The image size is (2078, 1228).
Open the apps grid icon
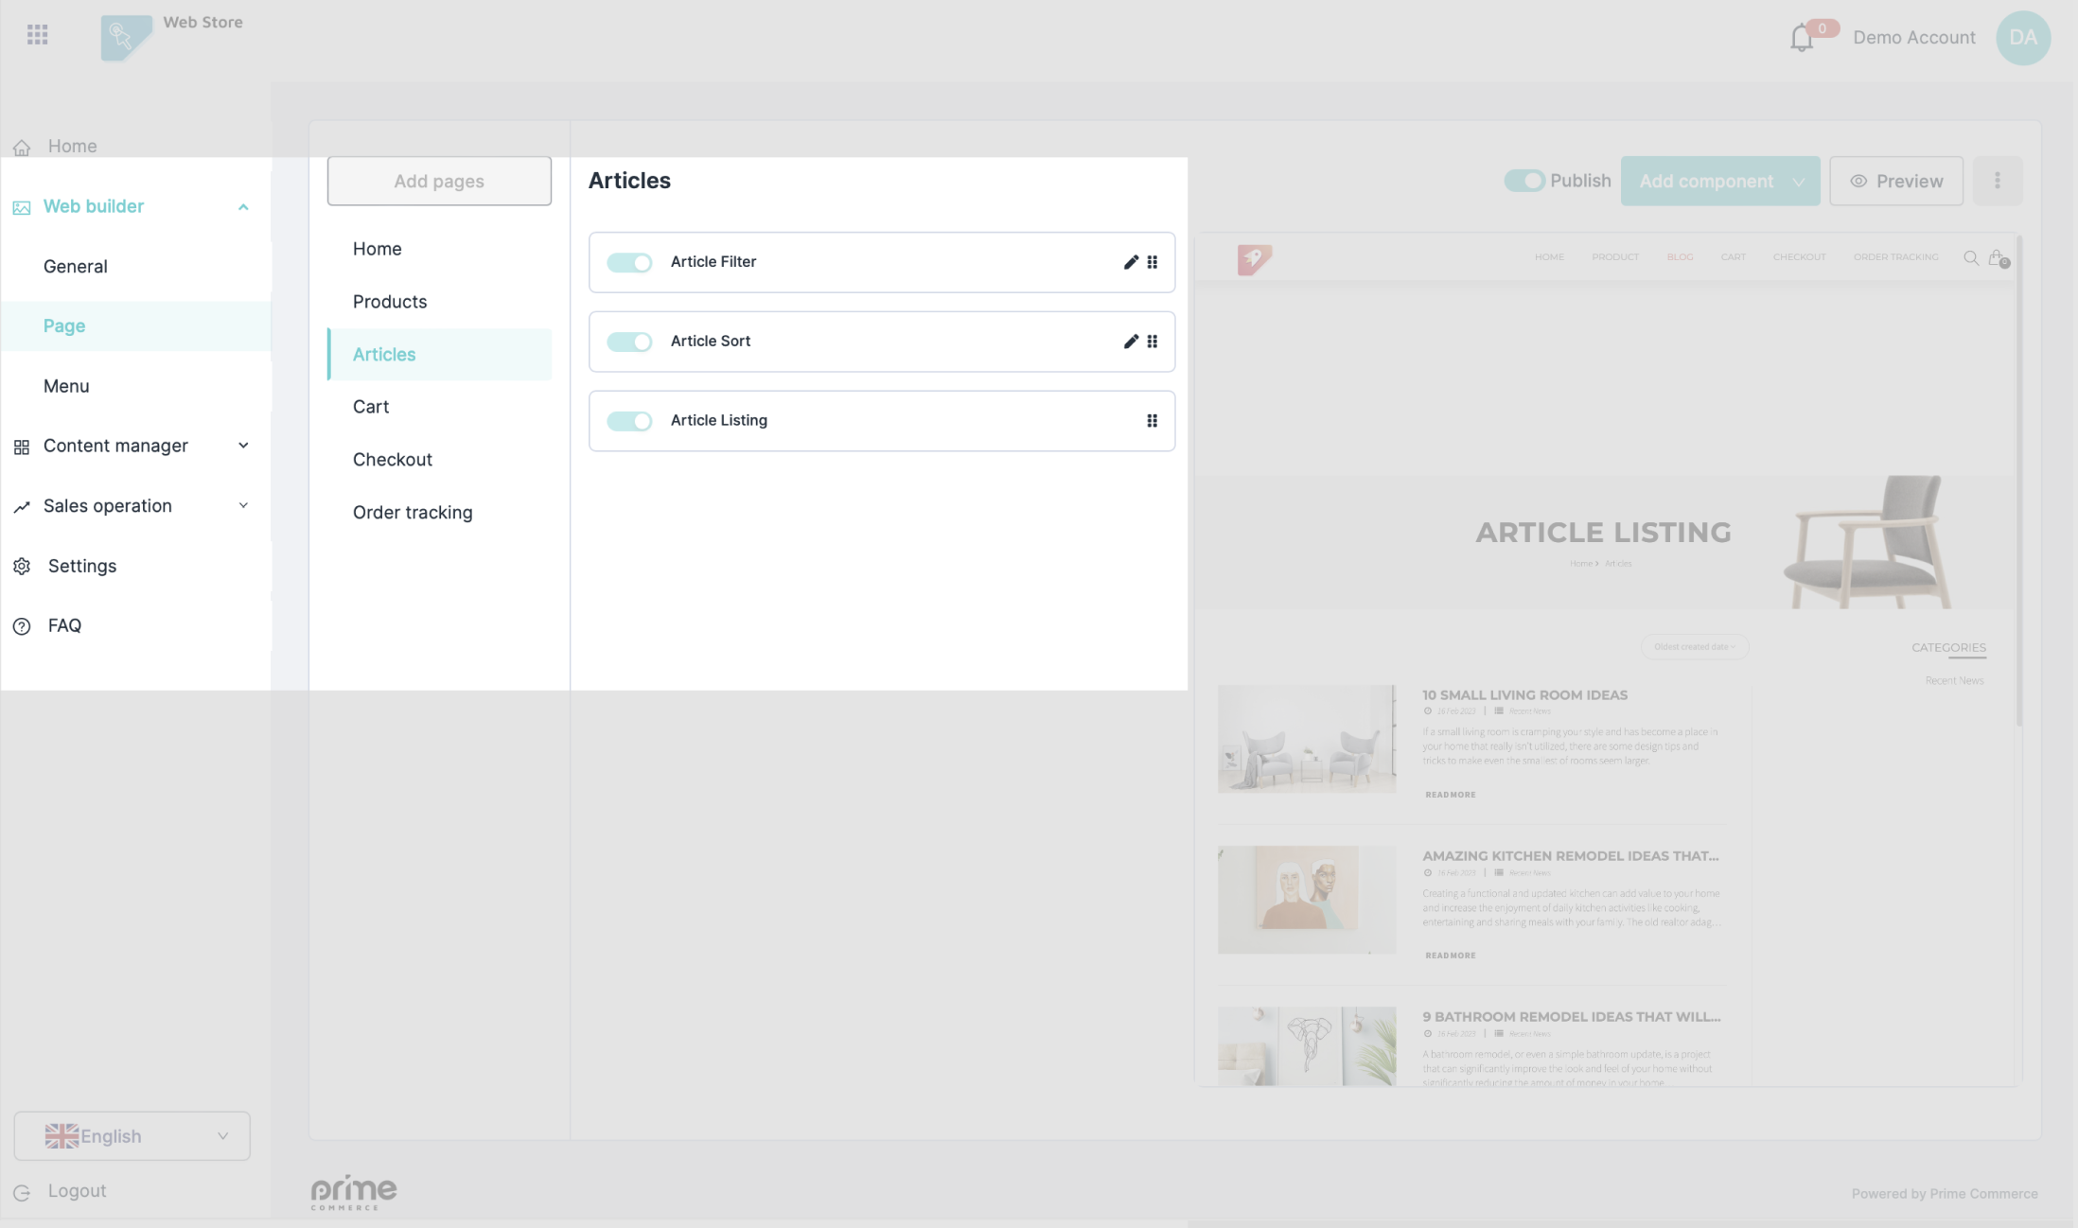38,35
